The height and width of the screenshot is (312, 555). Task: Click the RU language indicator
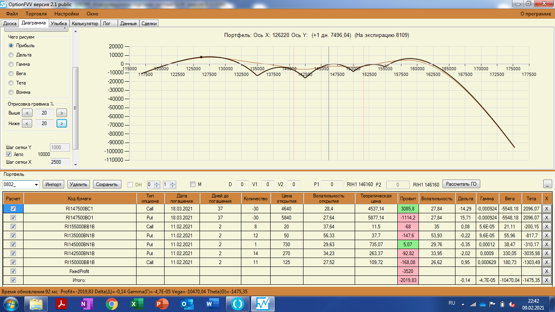tap(452, 303)
